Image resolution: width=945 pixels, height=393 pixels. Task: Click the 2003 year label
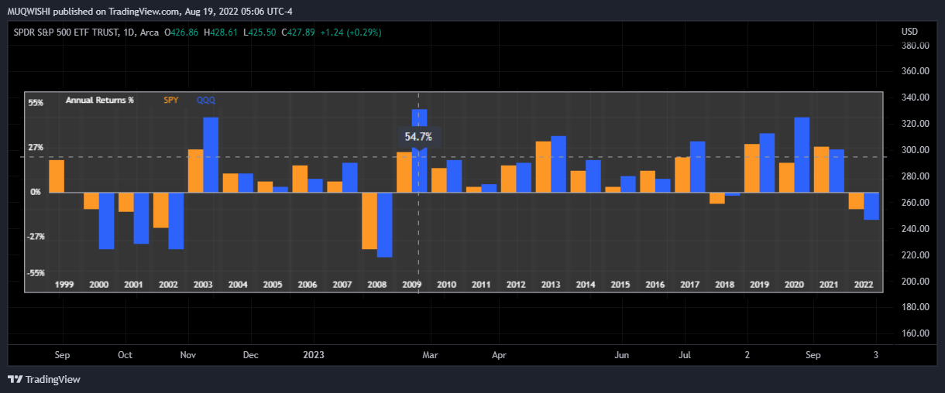[203, 285]
